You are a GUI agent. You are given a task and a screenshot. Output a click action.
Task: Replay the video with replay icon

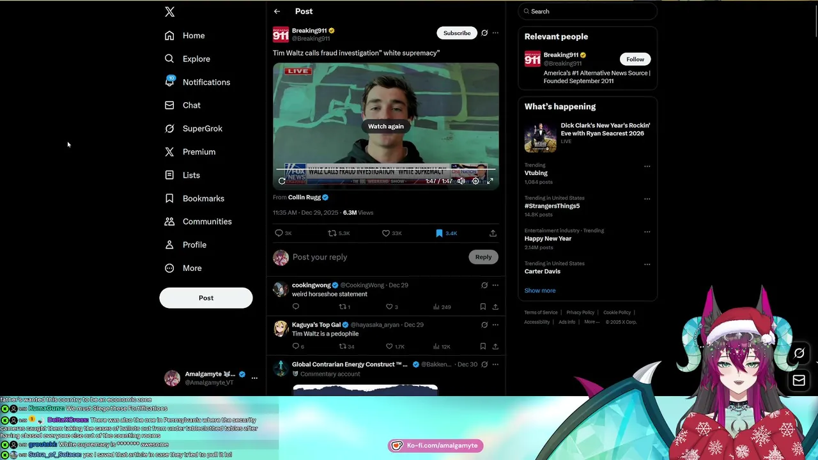(x=282, y=181)
